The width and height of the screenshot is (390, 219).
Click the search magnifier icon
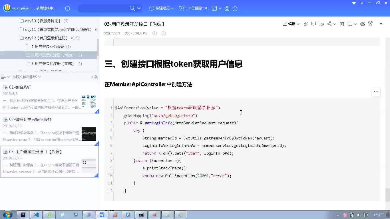pos(132,8)
